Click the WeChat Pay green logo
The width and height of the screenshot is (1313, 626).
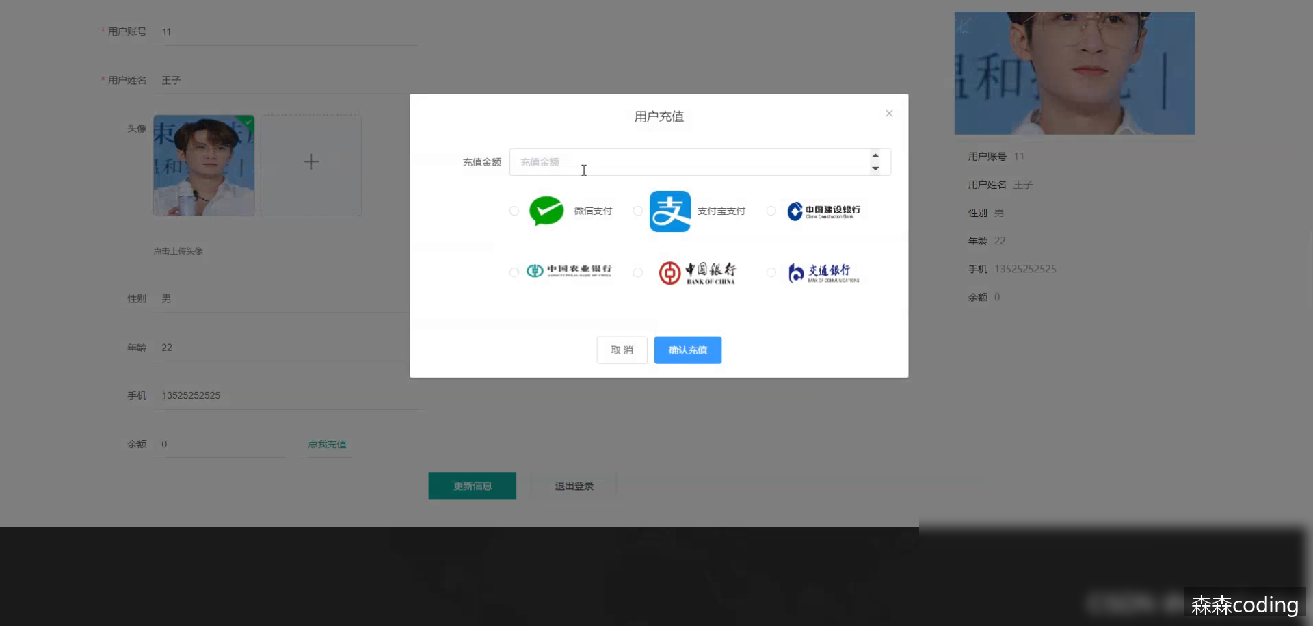pos(546,211)
